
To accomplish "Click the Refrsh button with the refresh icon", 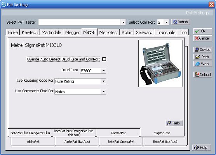I will click(180, 22).
